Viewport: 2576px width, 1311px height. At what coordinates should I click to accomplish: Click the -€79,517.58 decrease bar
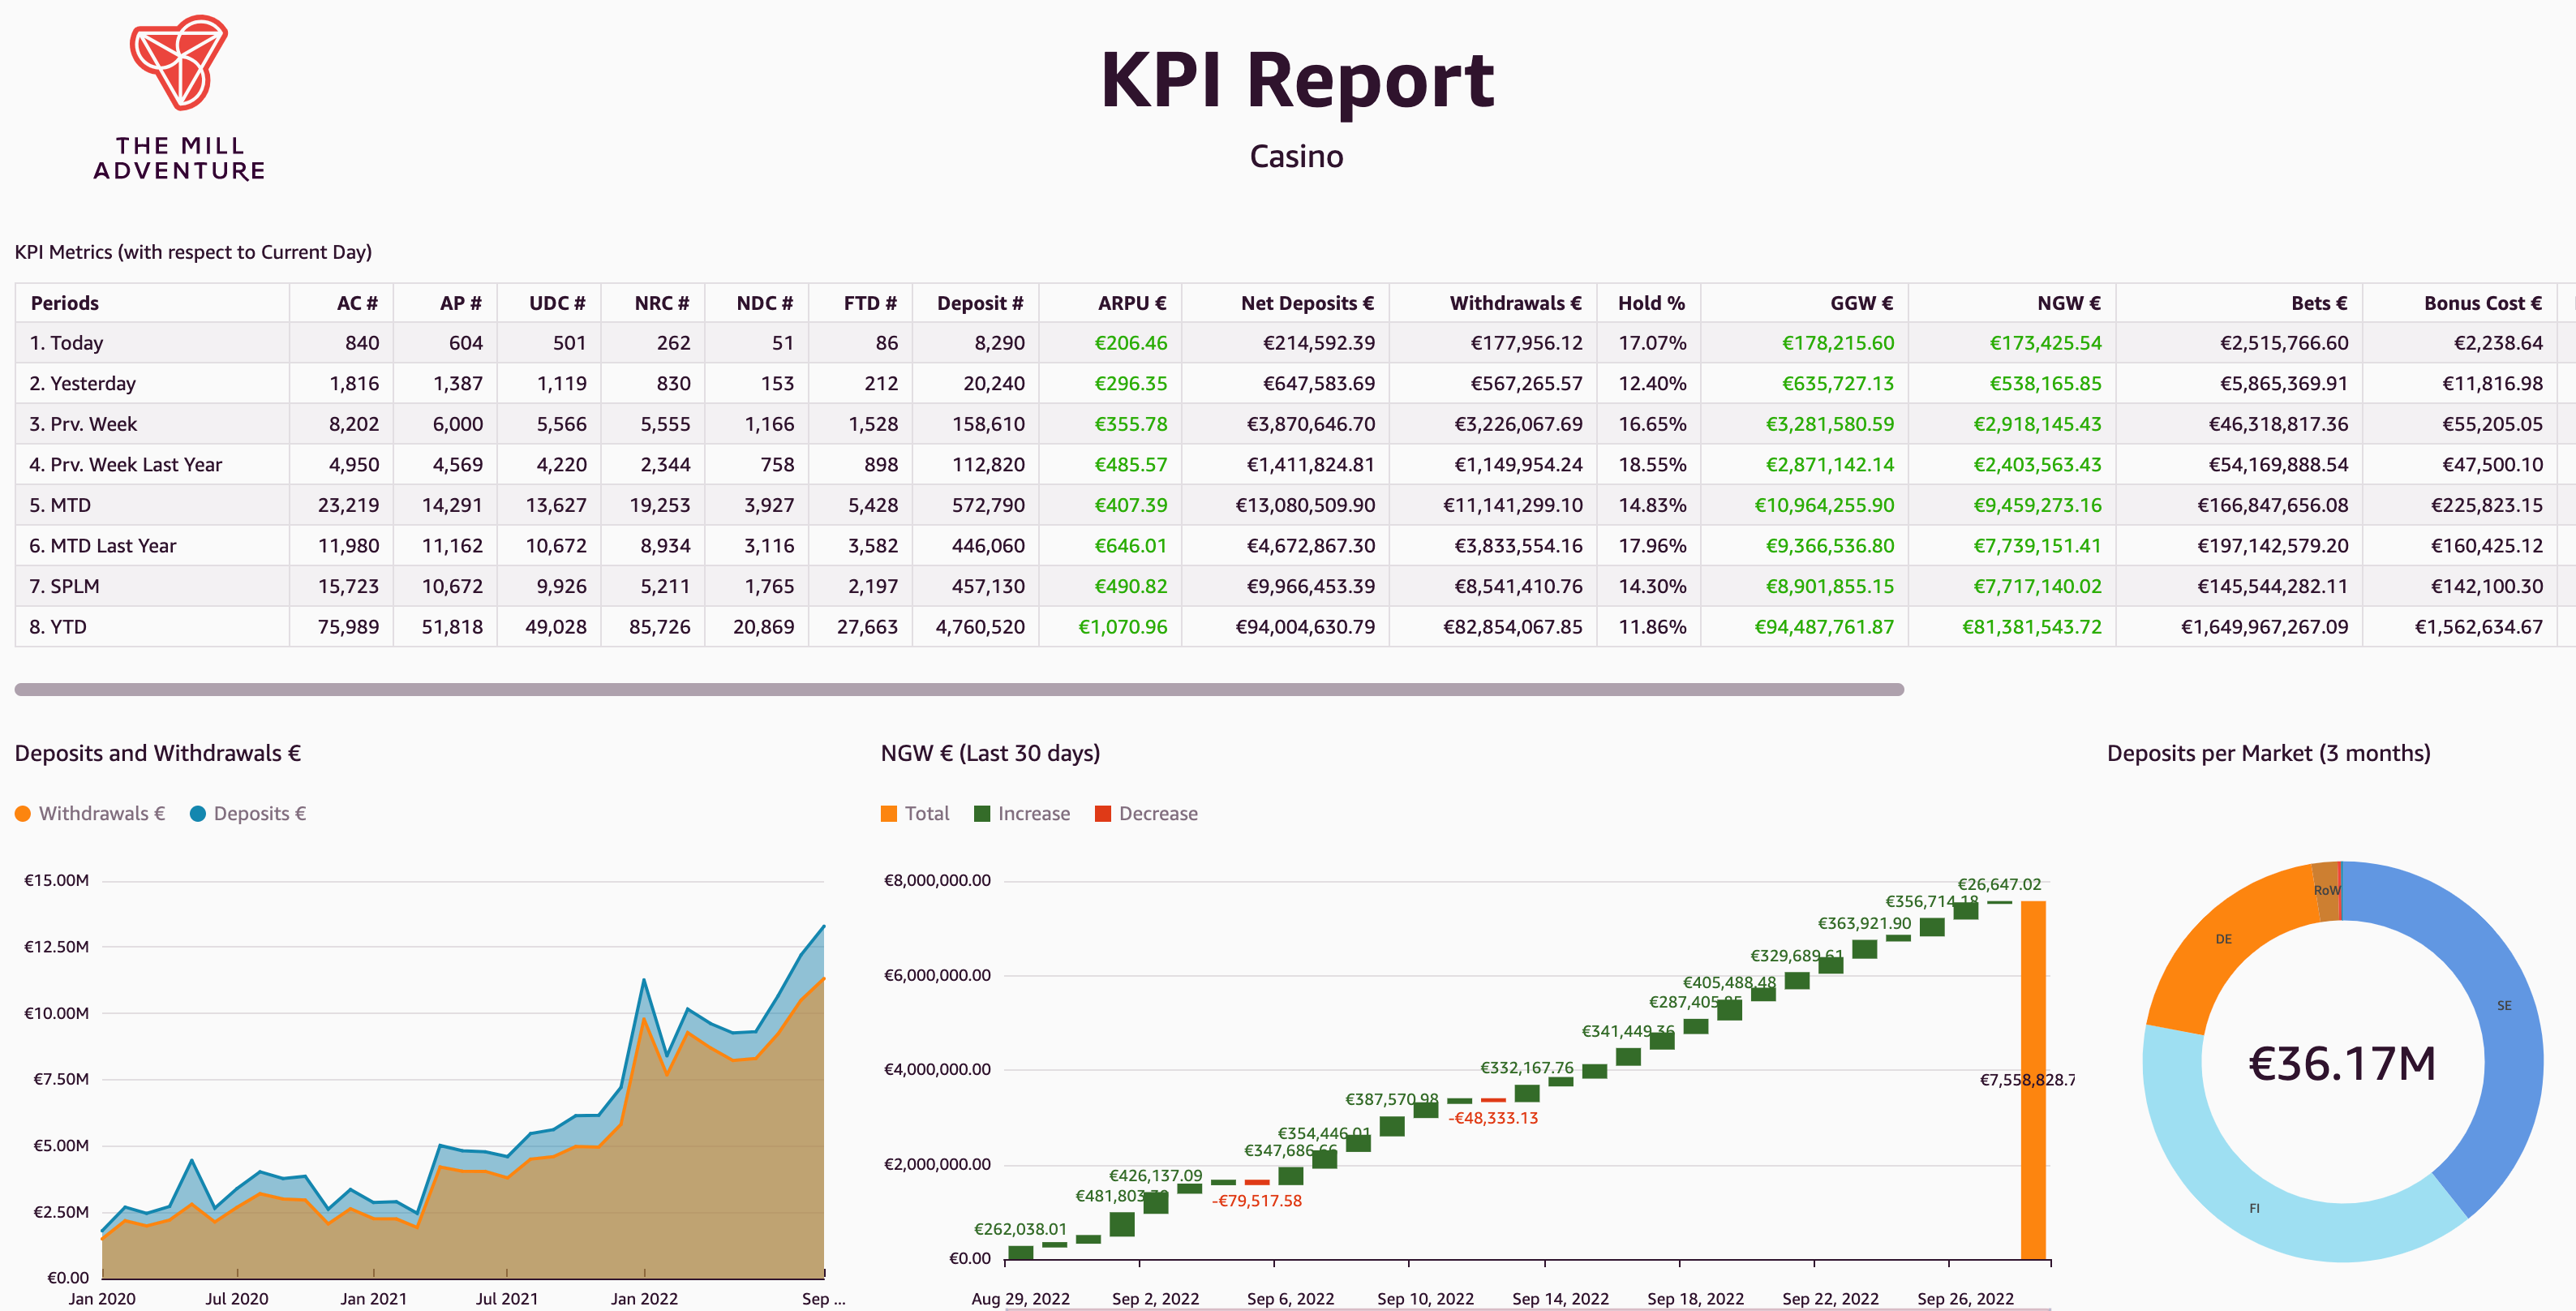[x=1257, y=1182]
